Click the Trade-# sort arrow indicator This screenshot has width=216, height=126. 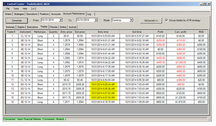point(17,32)
